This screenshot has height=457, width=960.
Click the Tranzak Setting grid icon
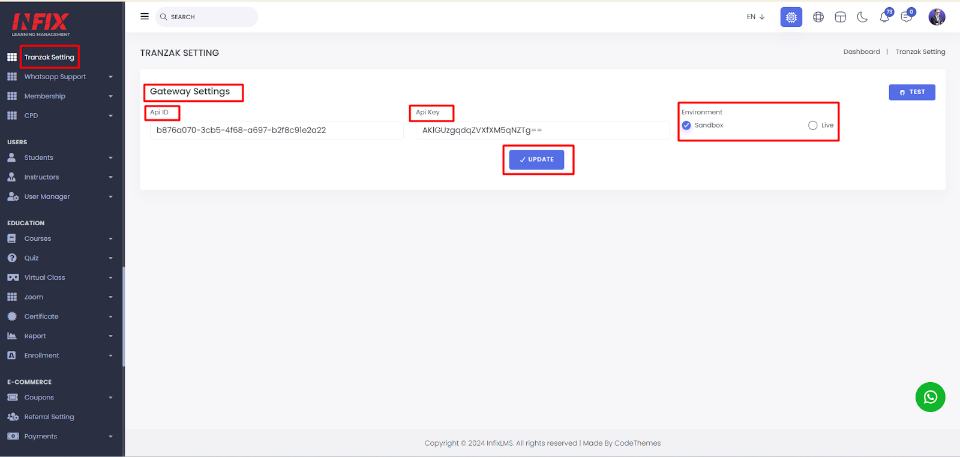[12, 57]
